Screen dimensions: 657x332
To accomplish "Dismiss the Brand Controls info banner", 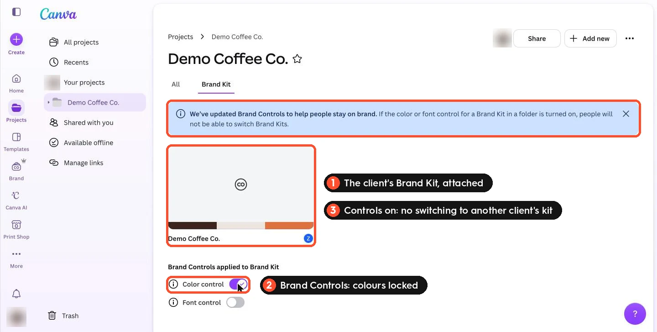I will tap(626, 114).
